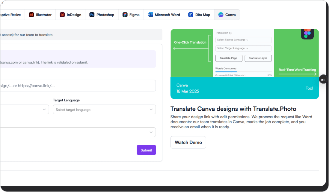Click the 18 Mar 2025 date text
Image resolution: width=329 pixels, height=192 pixels.
188,91
